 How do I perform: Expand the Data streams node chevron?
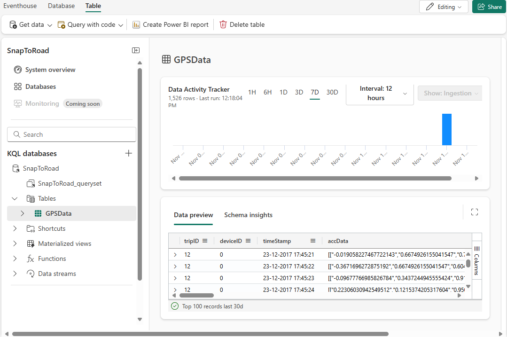15,274
